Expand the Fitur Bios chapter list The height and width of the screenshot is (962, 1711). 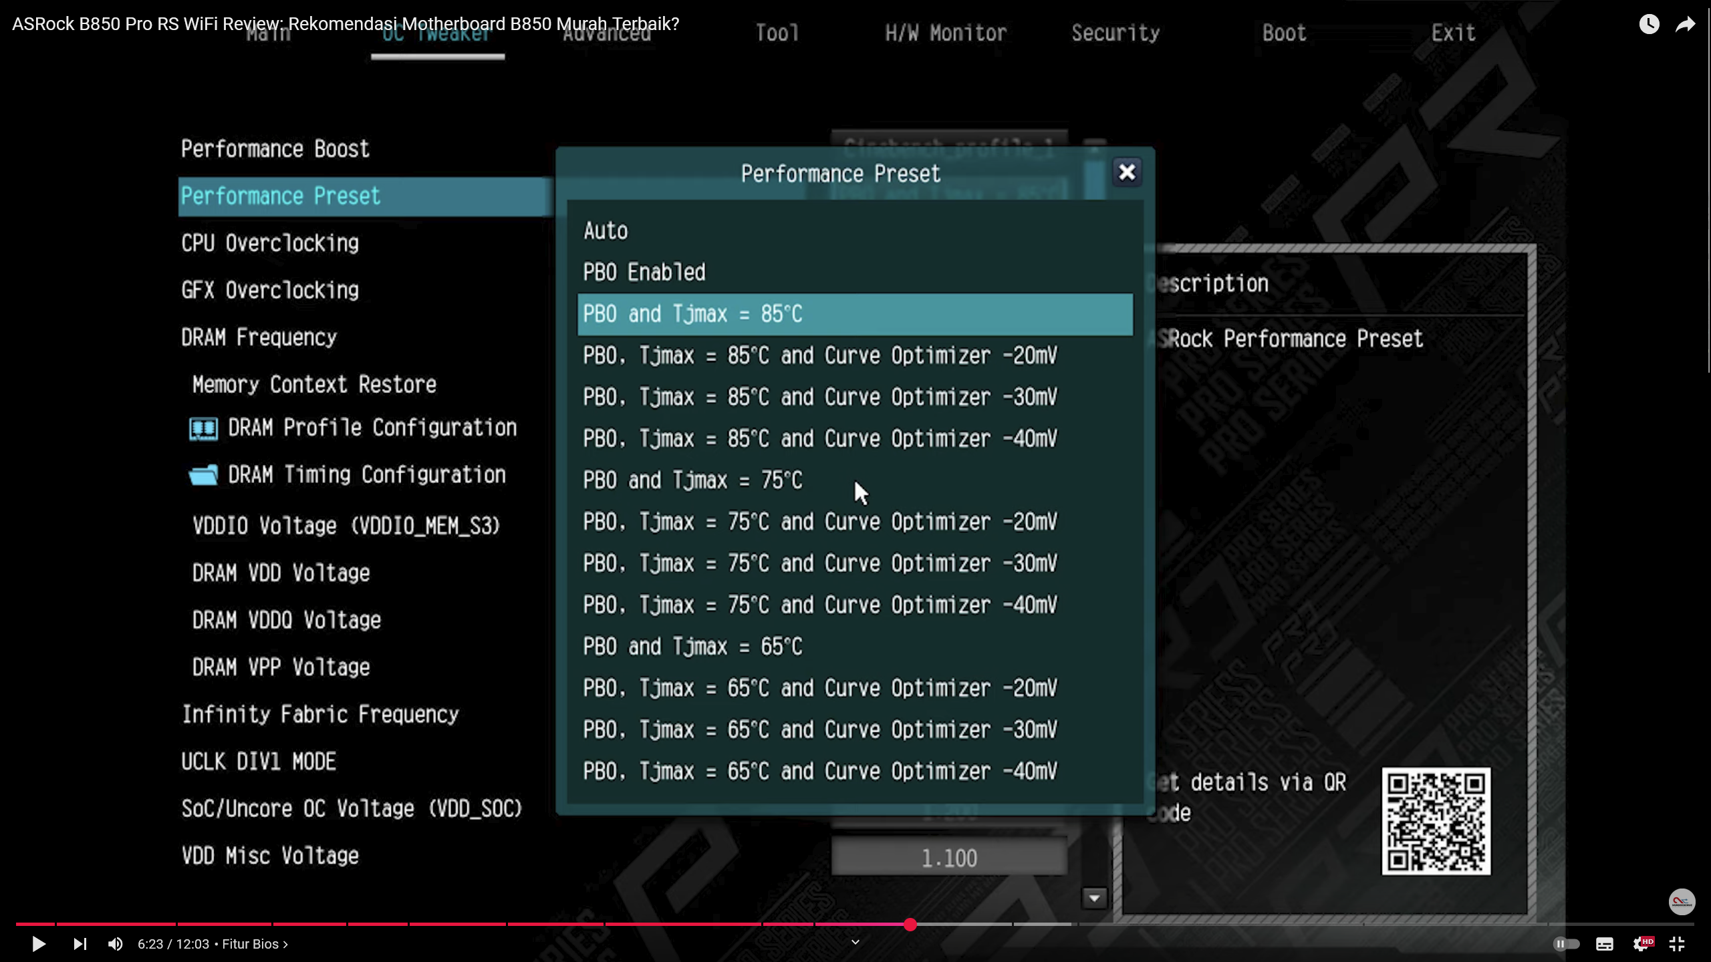[255, 944]
